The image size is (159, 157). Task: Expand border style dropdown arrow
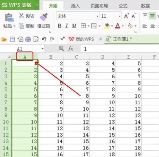click(89, 26)
